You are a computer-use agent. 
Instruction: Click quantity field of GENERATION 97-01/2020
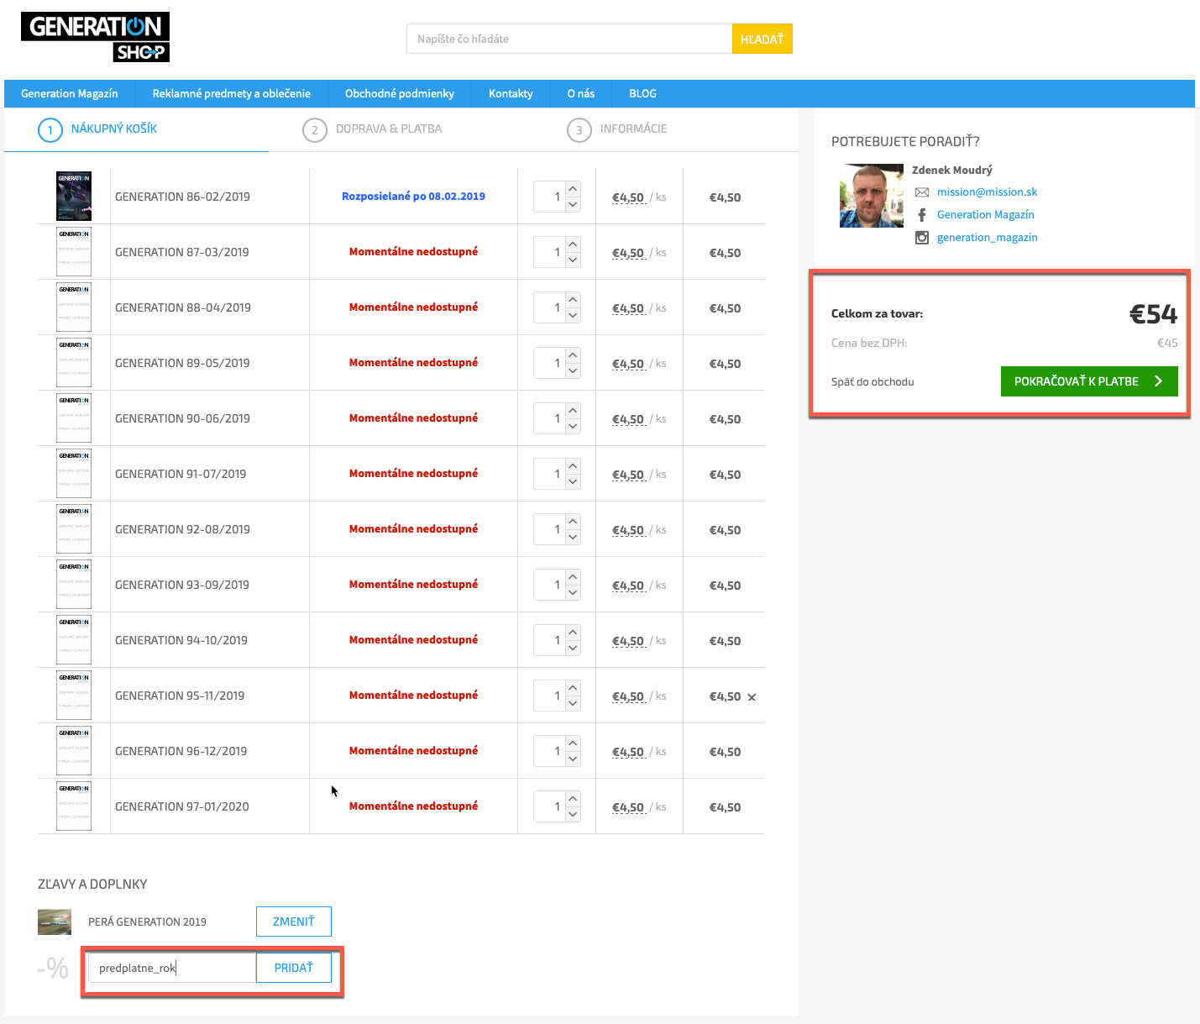click(550, 806)
